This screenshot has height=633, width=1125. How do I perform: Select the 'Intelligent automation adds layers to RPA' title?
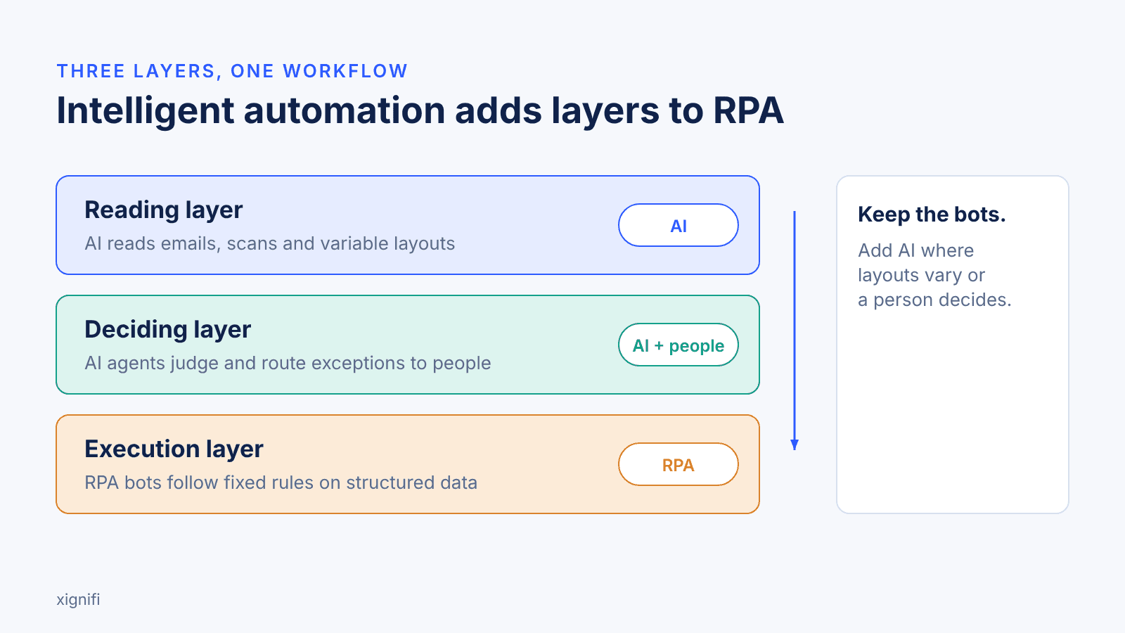pos(420,111)
